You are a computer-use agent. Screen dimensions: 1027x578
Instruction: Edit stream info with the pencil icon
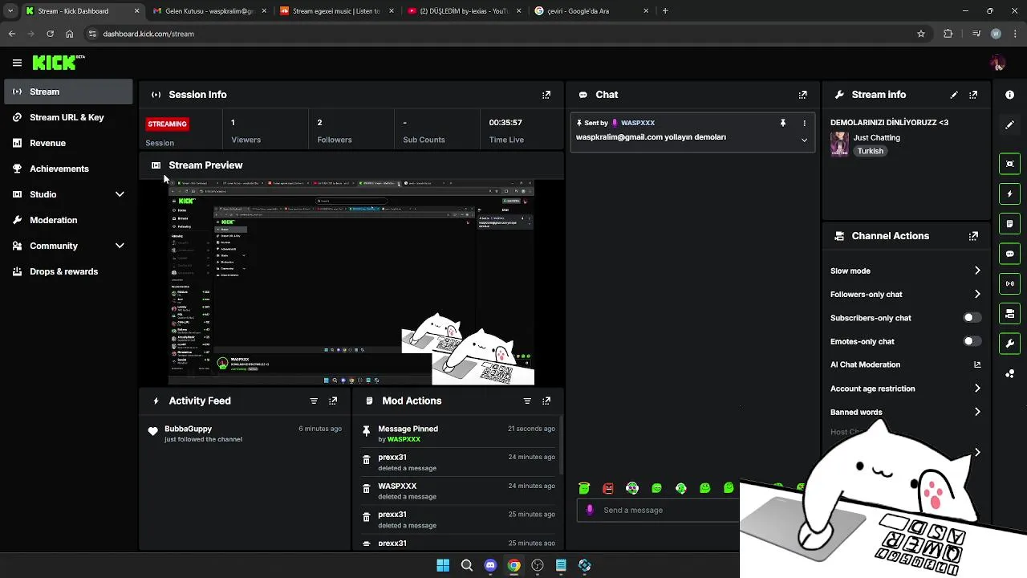(954, 95)
